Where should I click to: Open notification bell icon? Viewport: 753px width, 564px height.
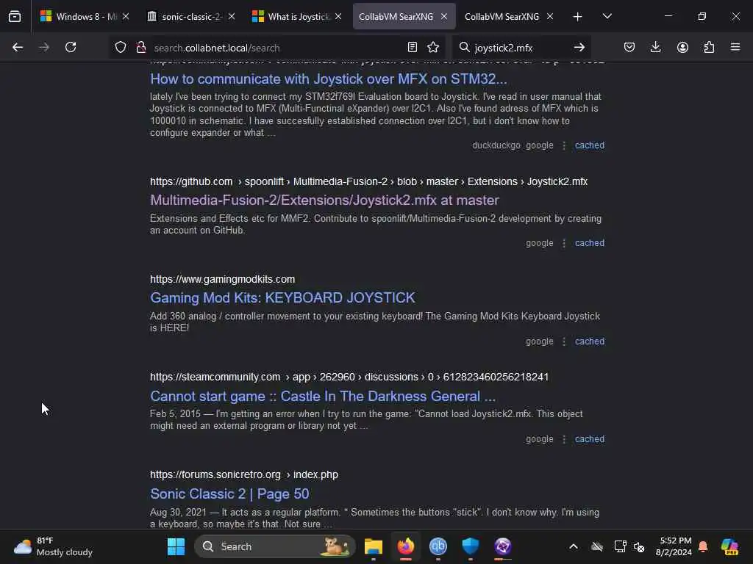coord(703,546)
